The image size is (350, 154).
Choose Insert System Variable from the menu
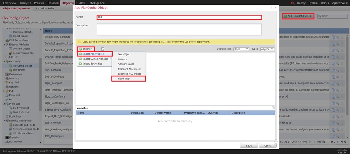point(95,59)
